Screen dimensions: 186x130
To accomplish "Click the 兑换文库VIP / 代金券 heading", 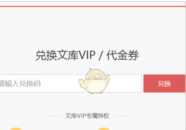I will [x=87, y=55].
